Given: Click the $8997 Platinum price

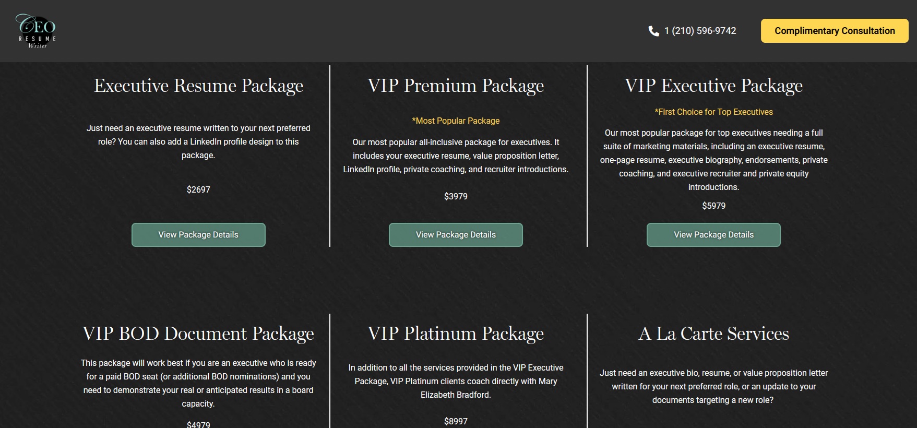Looking at the screenshot, I should pyautogui.click(x=456, y=421).
